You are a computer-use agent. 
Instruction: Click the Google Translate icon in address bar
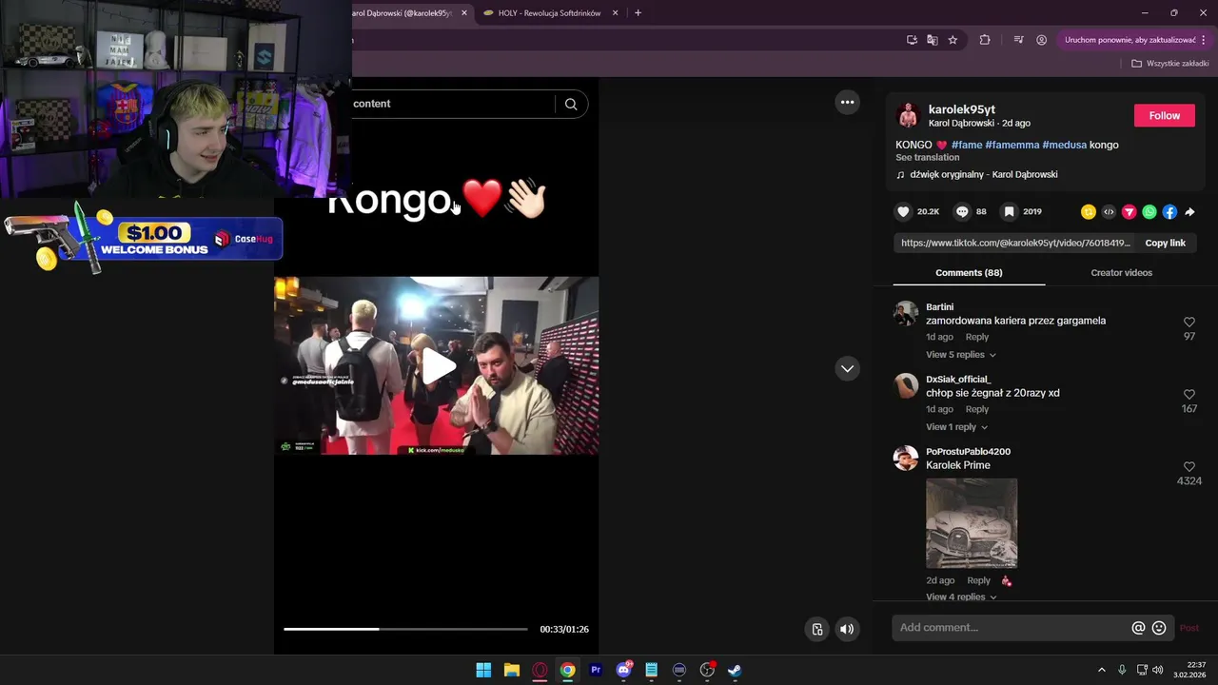(933, 40)
